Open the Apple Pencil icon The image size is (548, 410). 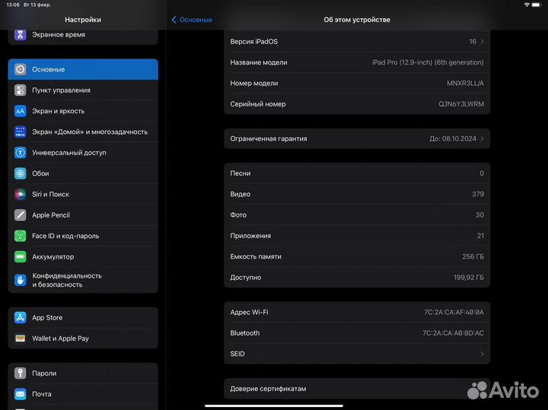[x=21, y=215]
